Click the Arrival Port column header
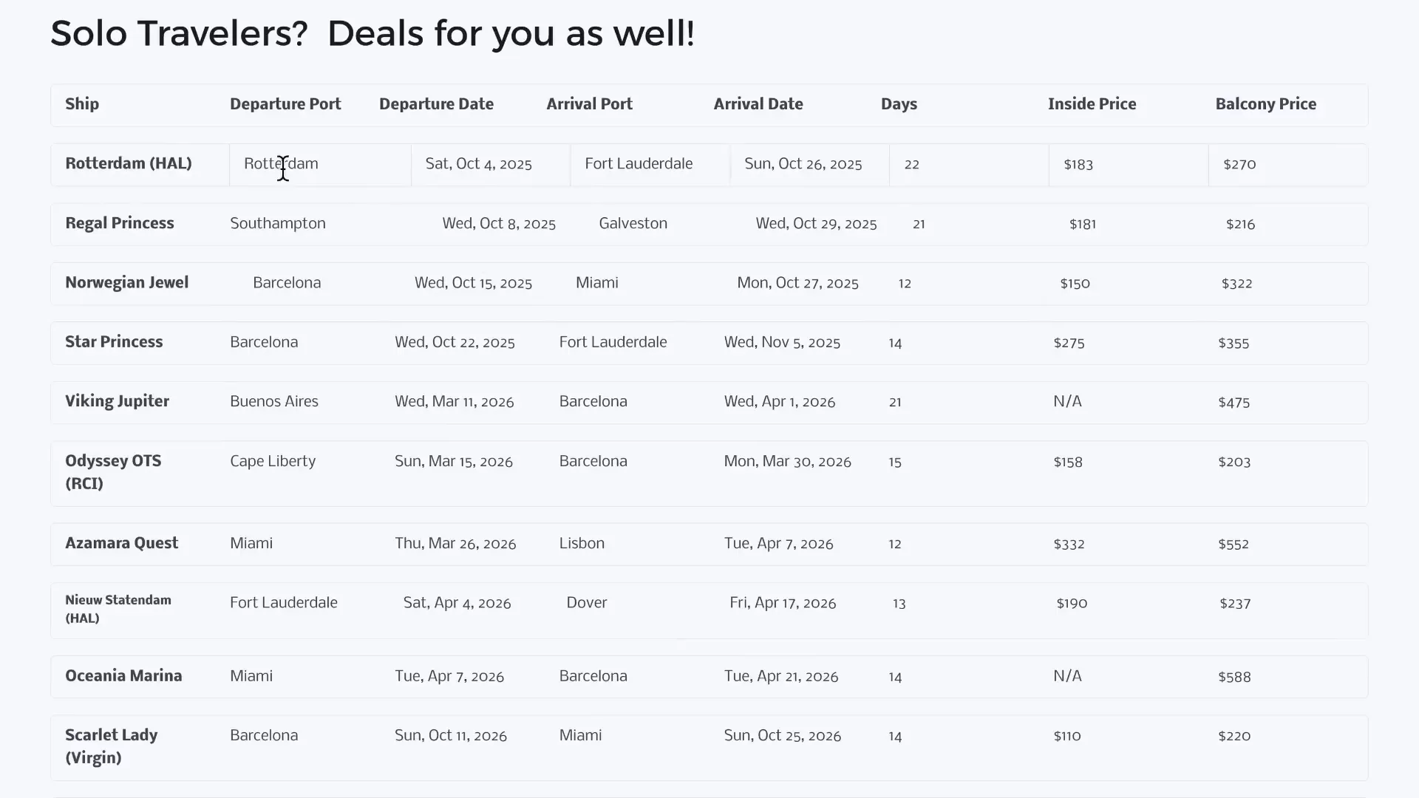Viewport: 1419px width, 798px height. [x=589, y=104]
